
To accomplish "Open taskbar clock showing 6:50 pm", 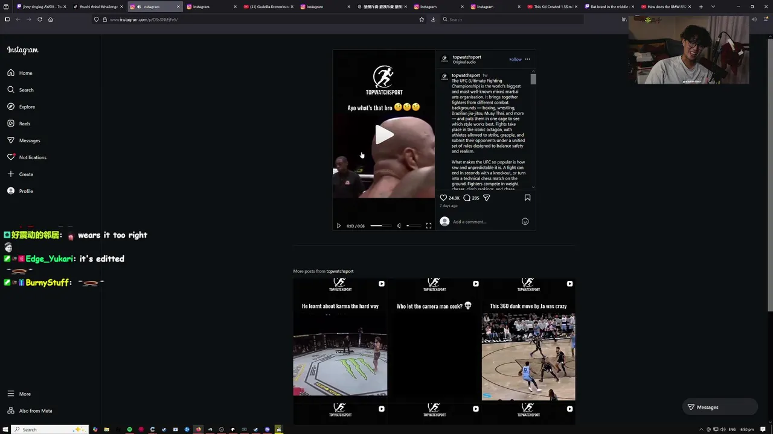I will [x=748, y=429].
